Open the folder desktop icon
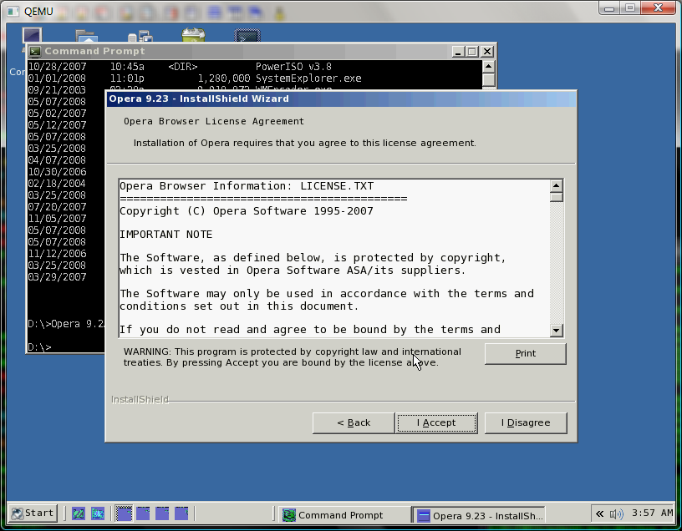 point(87,36)
